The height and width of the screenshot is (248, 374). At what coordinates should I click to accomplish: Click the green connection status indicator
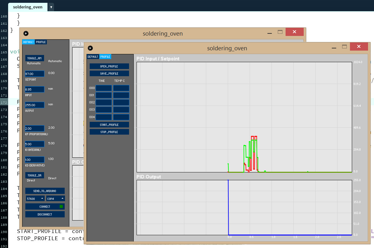tap(61, 206)
